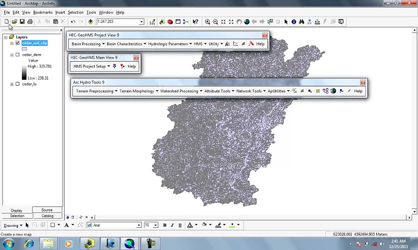Open the Find binoculars tool
Image resolution: width=418 pixels, height=250 pixels.
302,22
